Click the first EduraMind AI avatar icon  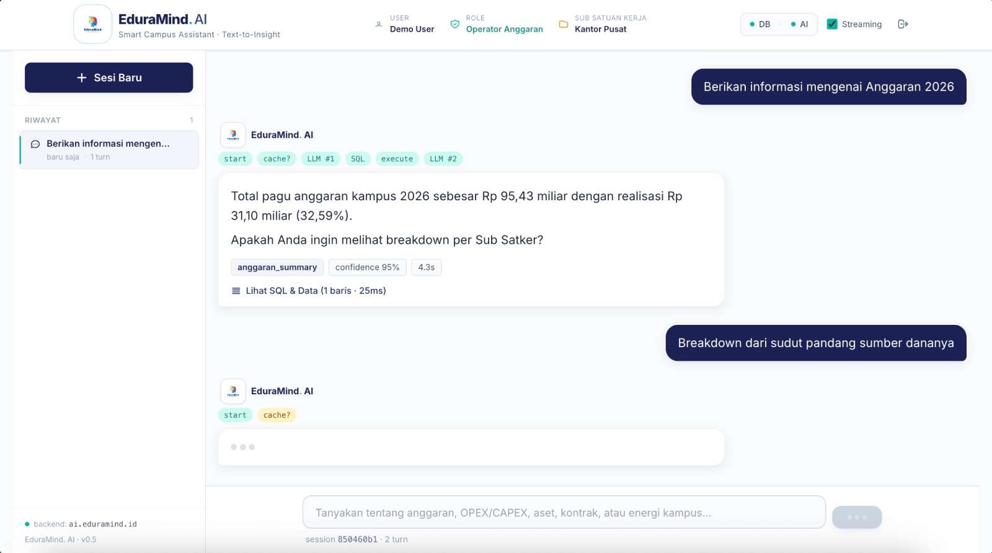point(233,135)
